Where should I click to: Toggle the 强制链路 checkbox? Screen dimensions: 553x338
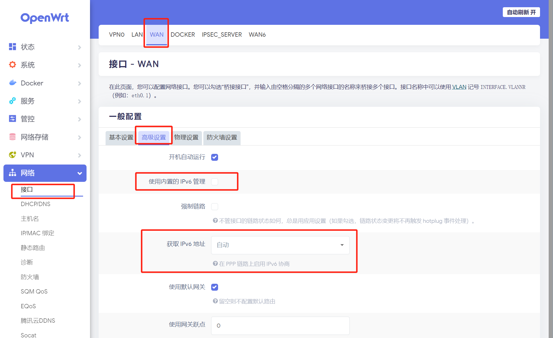point(215,207)
